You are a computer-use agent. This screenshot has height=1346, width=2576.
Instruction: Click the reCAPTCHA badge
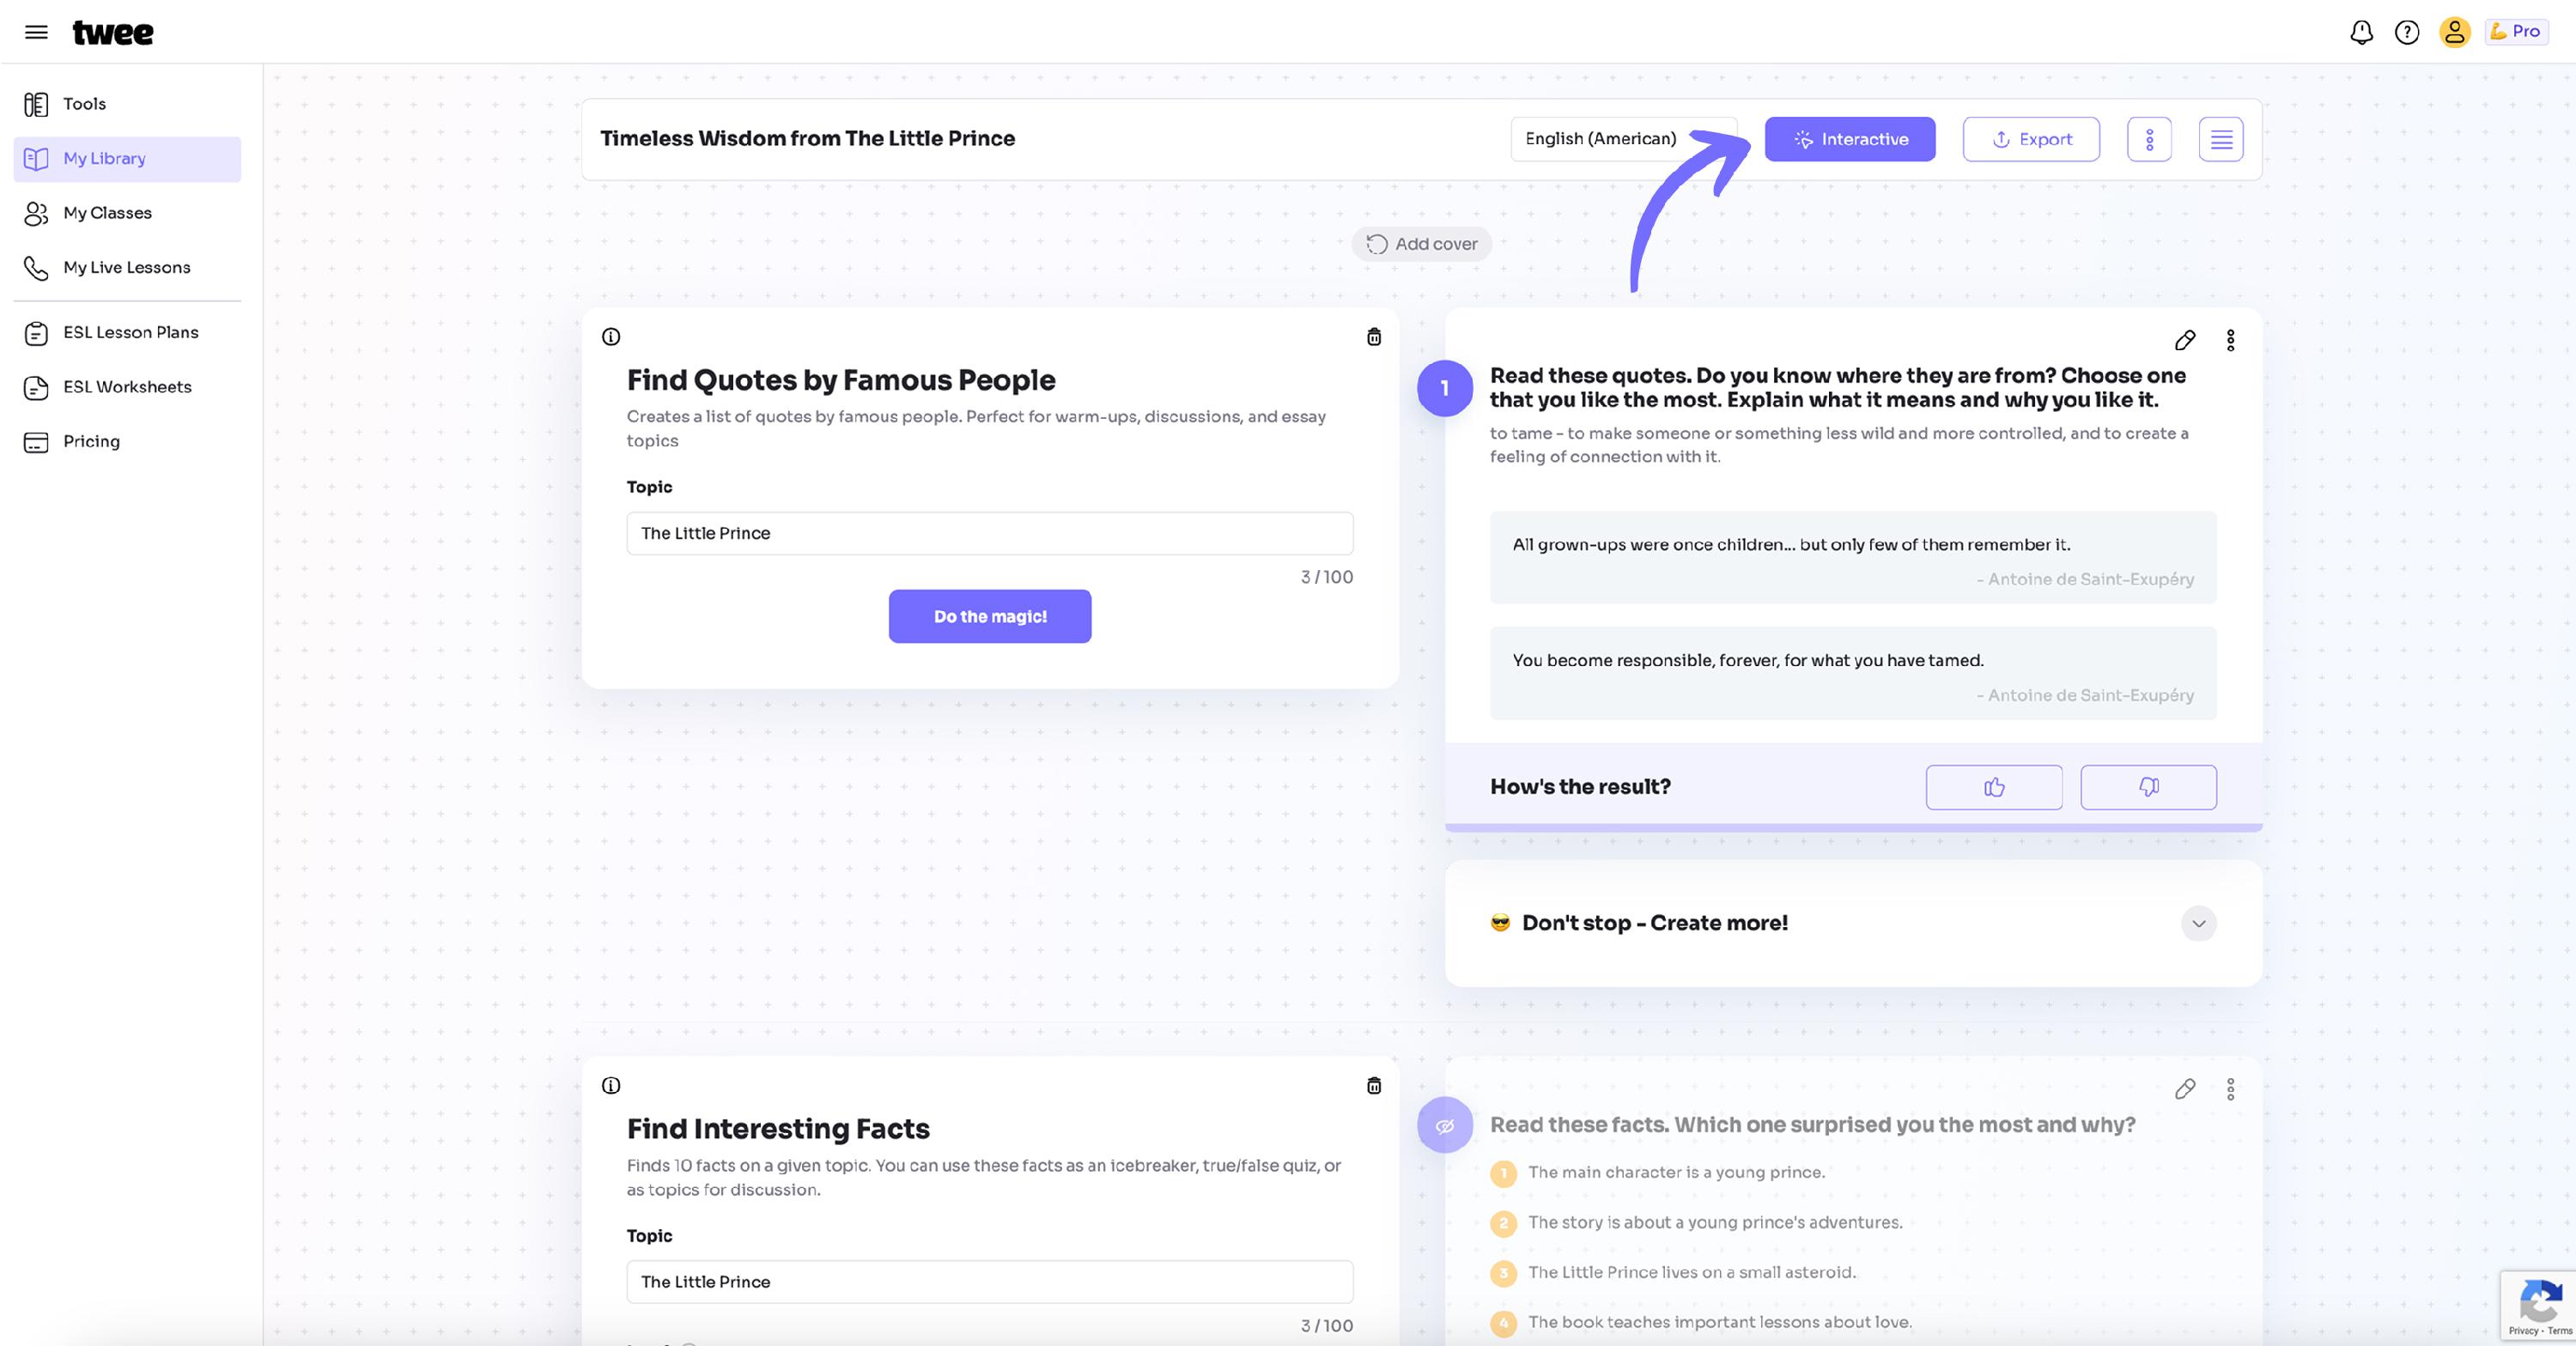point(2538,1306)
